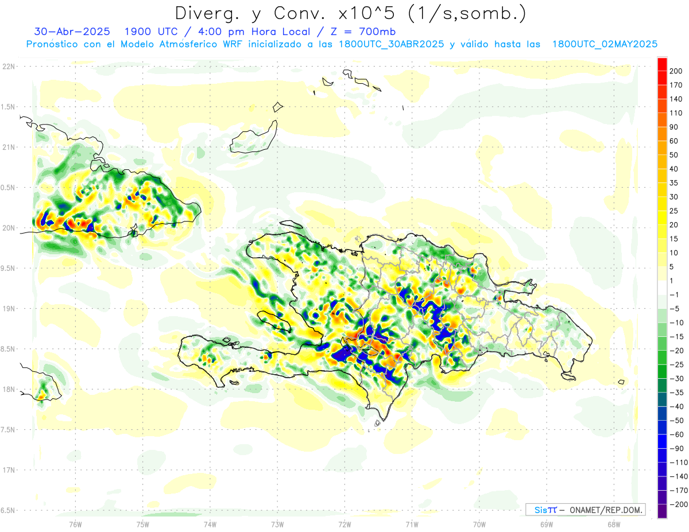Viewport: 689px width, 532px height.
Task: Click the 'SisTT - ONAMET/REP.DOM.' credit box
Action: point(585,510)
